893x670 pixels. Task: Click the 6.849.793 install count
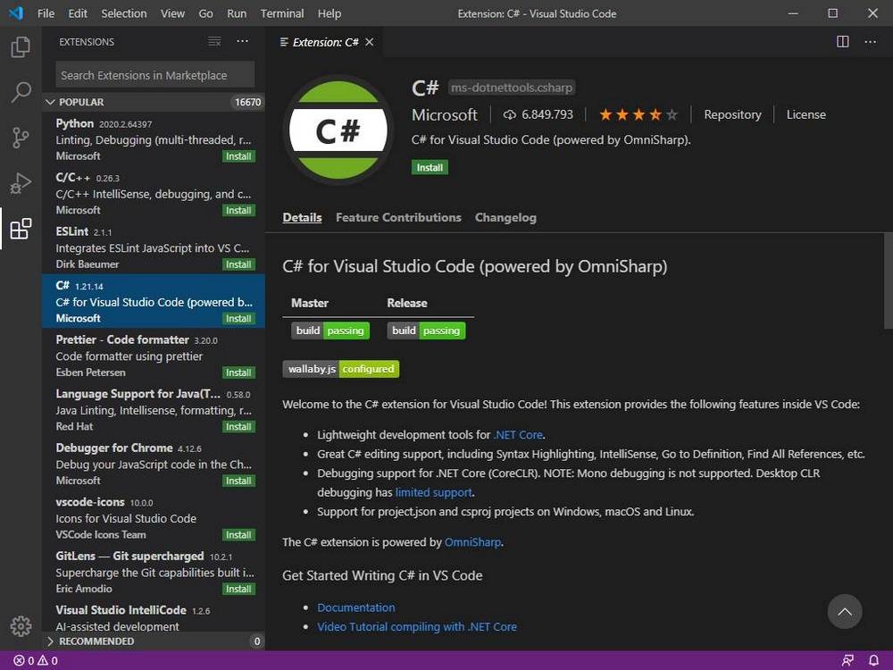[538, 114]
